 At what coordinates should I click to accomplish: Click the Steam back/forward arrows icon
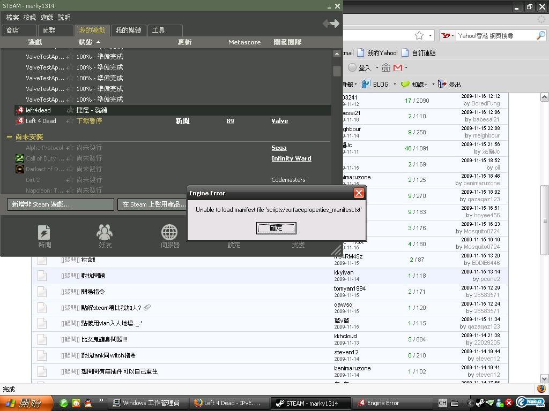pos(331,24)
